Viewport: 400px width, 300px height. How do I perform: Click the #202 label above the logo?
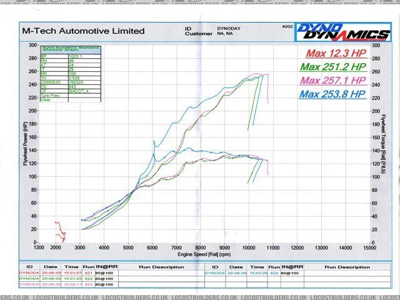[x=287, y=26]
